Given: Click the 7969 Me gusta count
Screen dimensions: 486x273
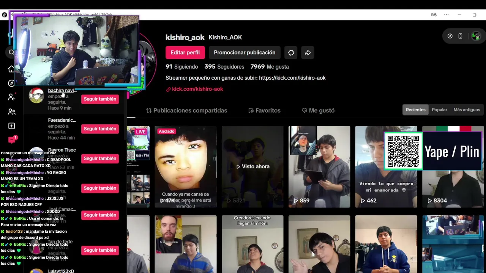Looking at the screenshot, I should coord(269,67).
